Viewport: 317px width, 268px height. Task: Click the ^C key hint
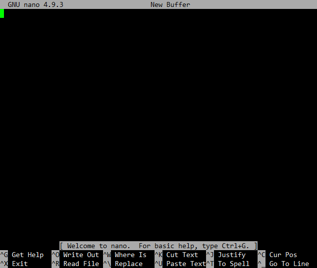262,255
